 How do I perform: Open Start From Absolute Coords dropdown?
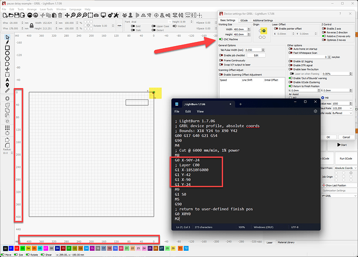coord(345,168)
